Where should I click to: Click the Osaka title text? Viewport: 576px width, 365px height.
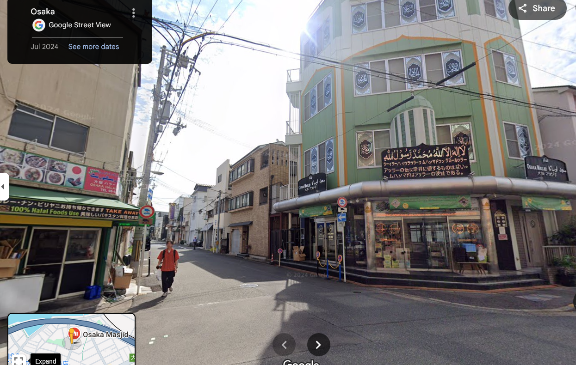(x=43, y=12)
